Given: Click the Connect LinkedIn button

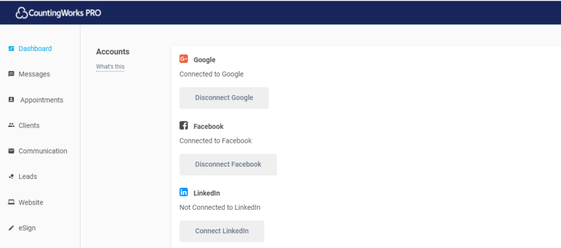Looking at the screenshot, I should 222,231.
